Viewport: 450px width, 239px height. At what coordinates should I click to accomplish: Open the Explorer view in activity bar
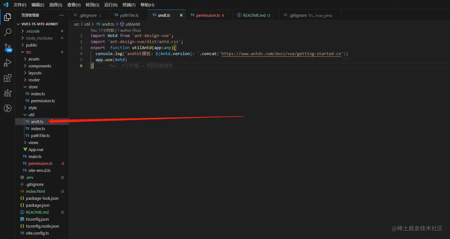[8, 17]
